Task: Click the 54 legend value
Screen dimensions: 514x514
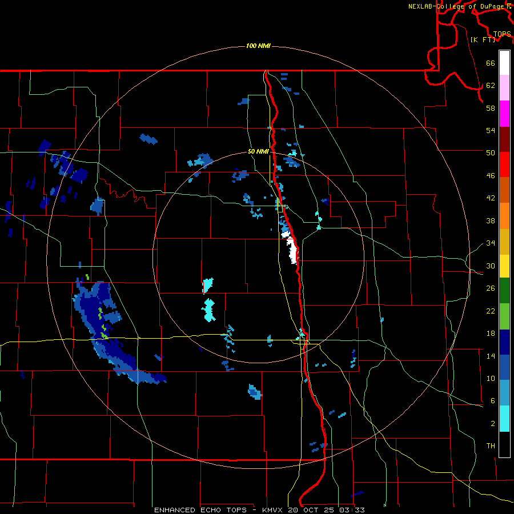Action: click(x=491, y=130)
